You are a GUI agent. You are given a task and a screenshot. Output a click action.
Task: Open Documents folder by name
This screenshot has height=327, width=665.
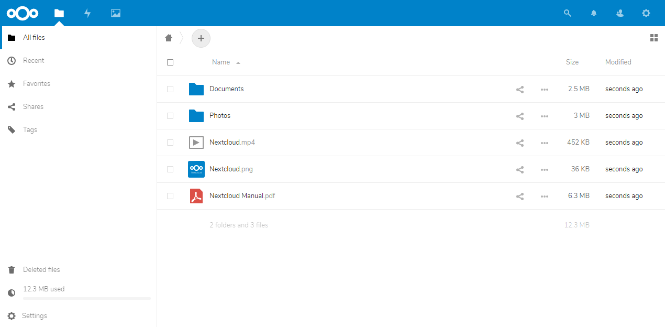pyautogui.click(x=227, y=89)
